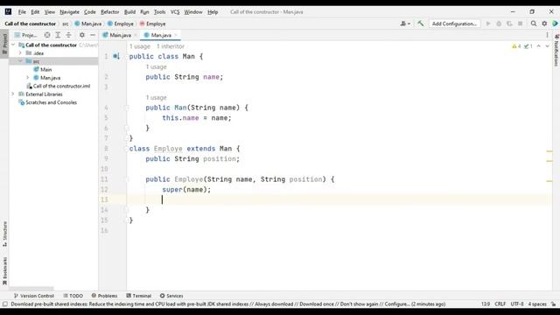Click the Build project hammer icon
The image size is (560, 315).
tap(420, 24)
